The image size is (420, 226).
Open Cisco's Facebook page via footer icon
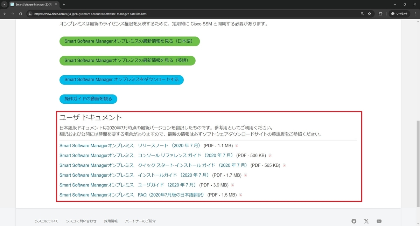pyautogui.click(x=354, y=221)
